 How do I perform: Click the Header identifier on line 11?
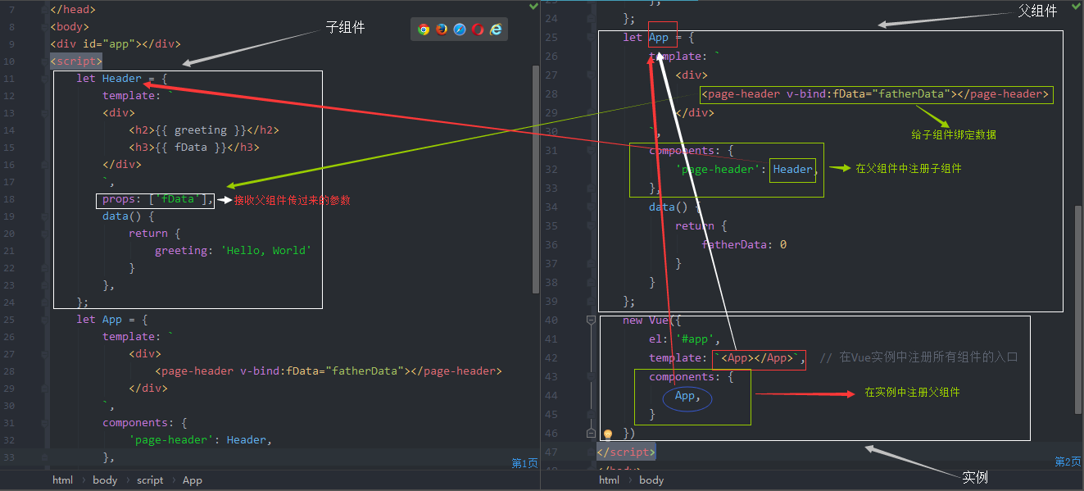pyautogui.click(x=122, y=79)
